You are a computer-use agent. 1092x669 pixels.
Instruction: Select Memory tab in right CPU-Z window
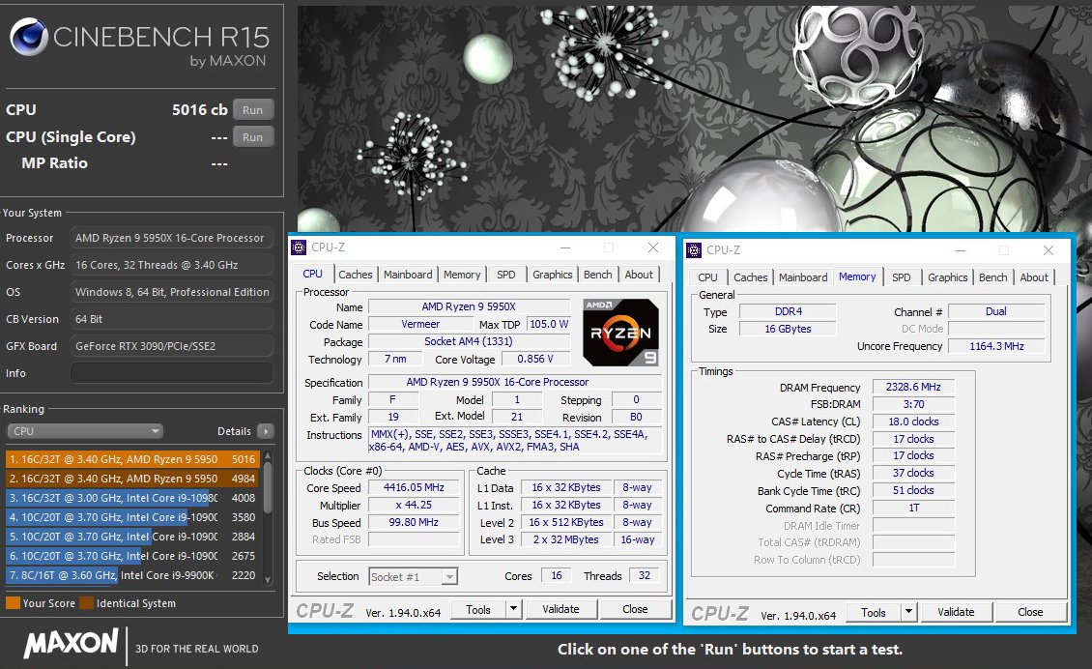tap(857, 276)
